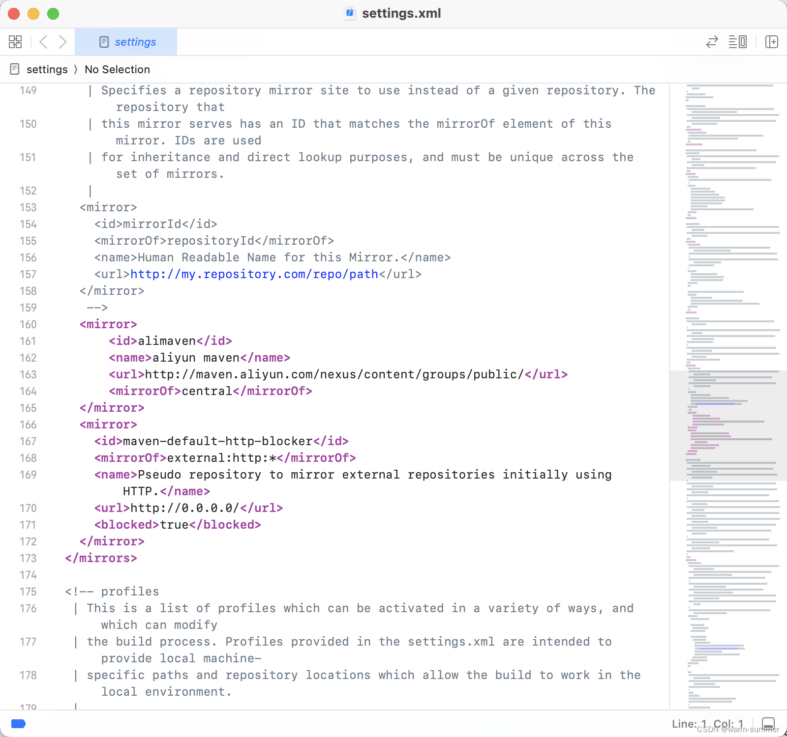
Task: Click the comment end marker on line 159
Action: [97, 308]
